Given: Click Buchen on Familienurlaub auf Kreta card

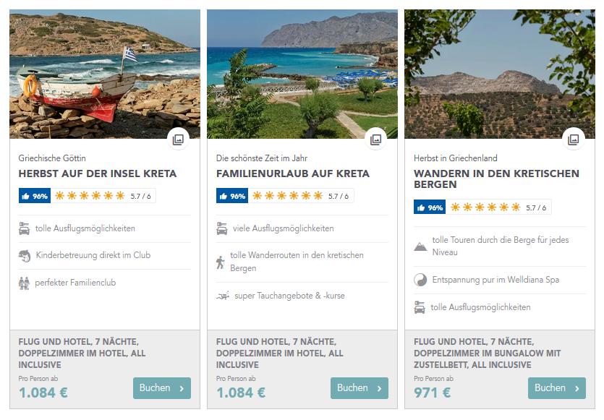Looking at the screenshot, I should (360, 388).
